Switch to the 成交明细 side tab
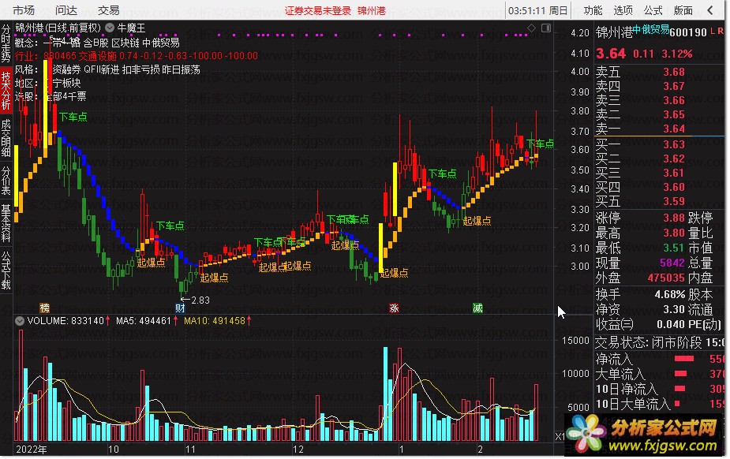Screen dimensions: 730x459 tap(6, 138)
